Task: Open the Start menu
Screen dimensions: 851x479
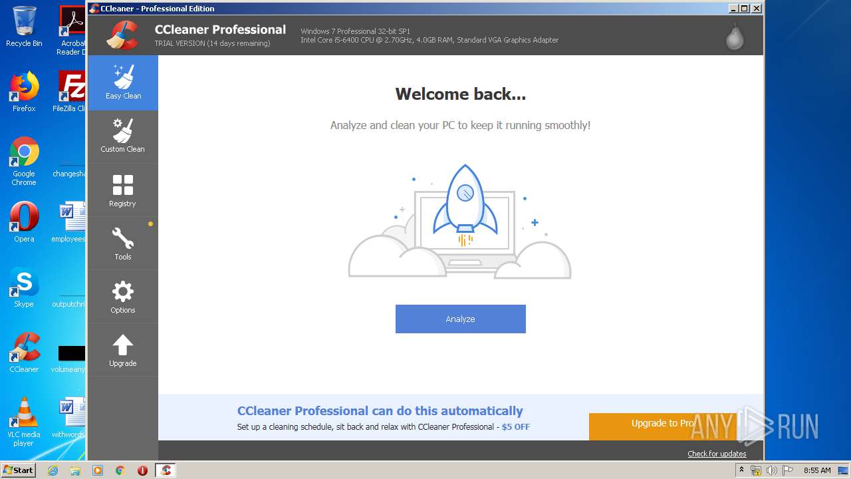Action: coord(19,470)
